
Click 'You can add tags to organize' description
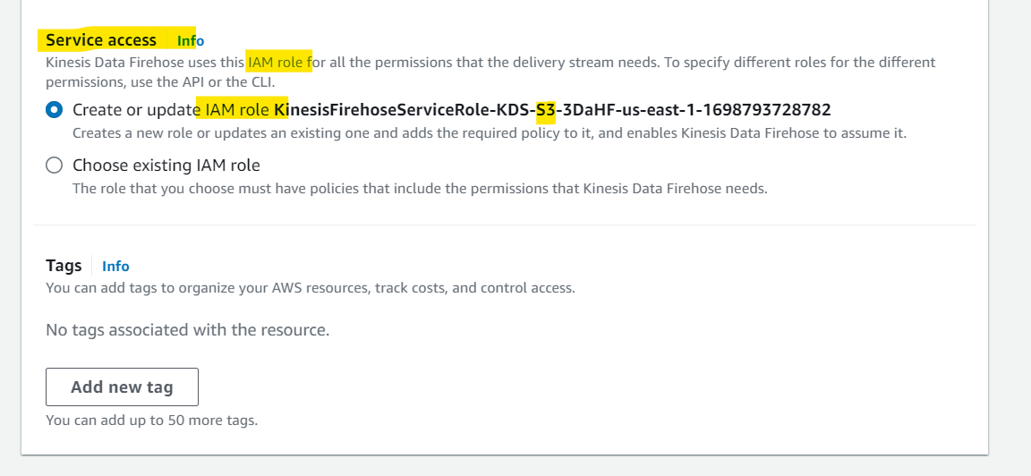point(311,288)
